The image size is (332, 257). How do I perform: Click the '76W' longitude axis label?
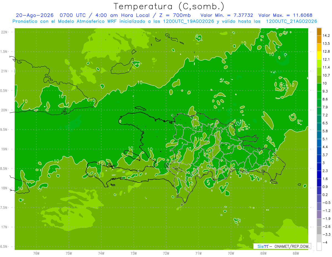36,253
